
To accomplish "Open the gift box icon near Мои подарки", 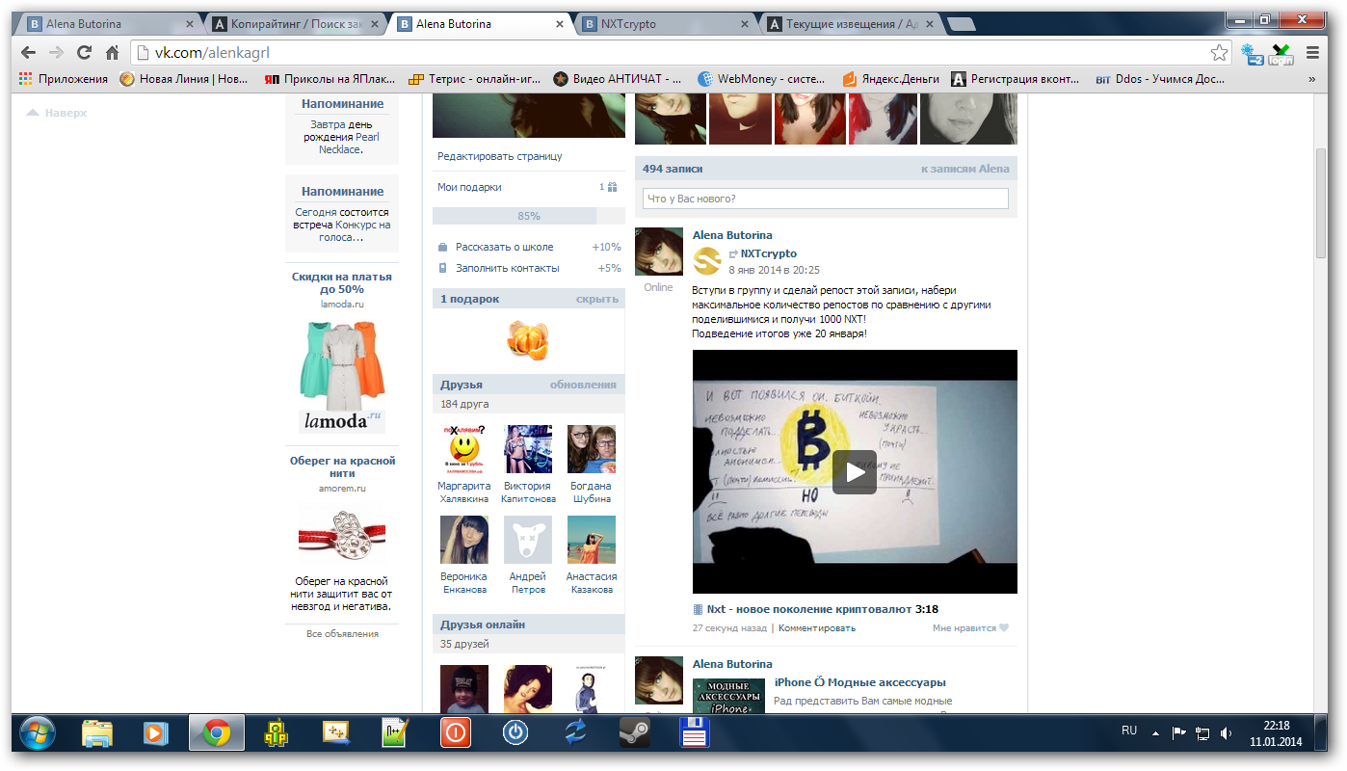I will (x=612, y=187).
